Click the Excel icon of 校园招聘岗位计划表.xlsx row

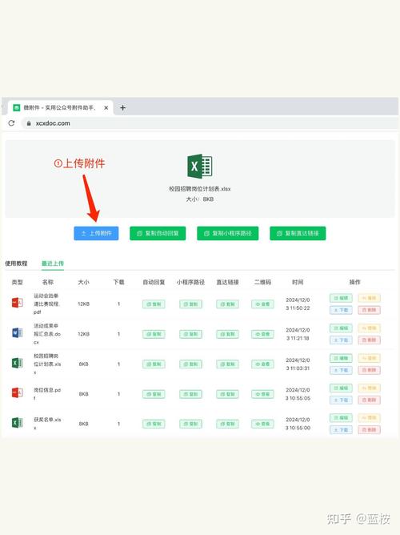point(17,363)
